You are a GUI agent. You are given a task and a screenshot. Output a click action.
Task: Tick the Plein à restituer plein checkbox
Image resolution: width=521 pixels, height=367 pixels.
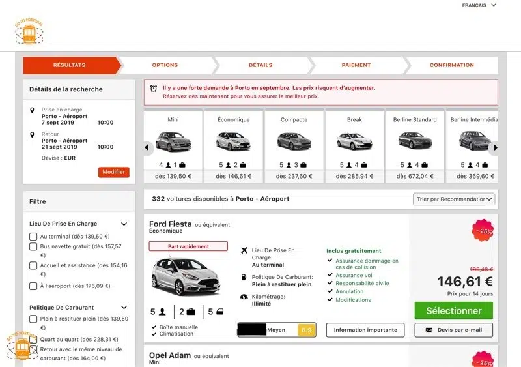pos(33,319)
